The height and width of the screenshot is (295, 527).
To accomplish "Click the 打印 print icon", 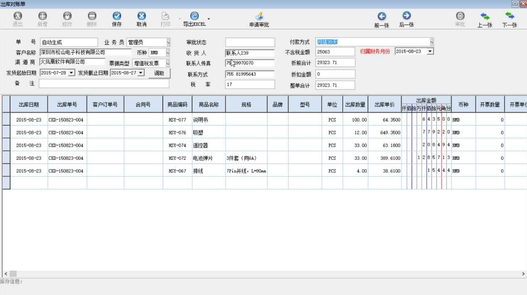I will (x=166, y=16).
